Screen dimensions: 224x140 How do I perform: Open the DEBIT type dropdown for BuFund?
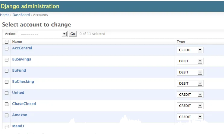[190, 72]
